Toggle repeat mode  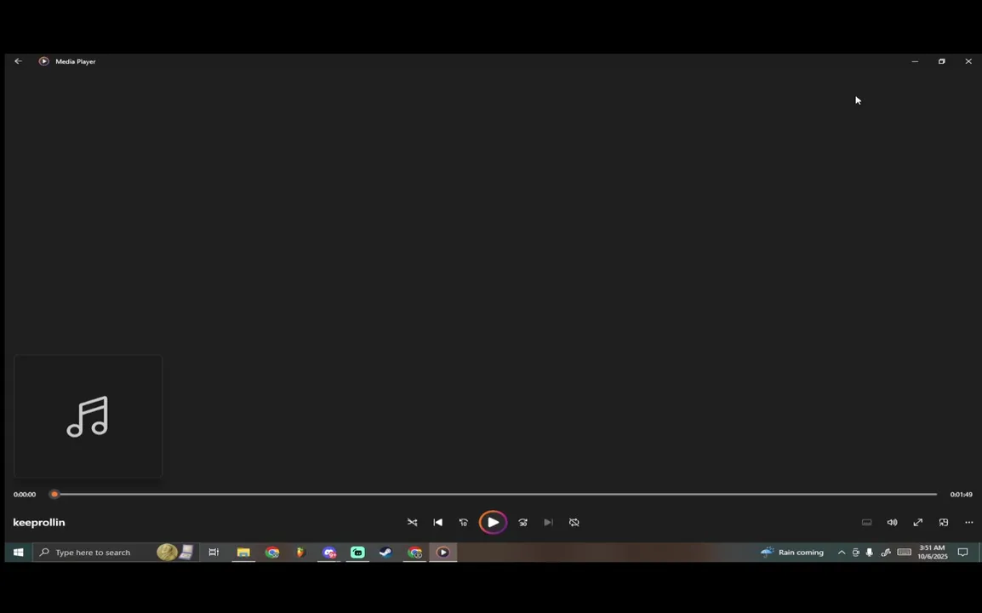[574, 522]
